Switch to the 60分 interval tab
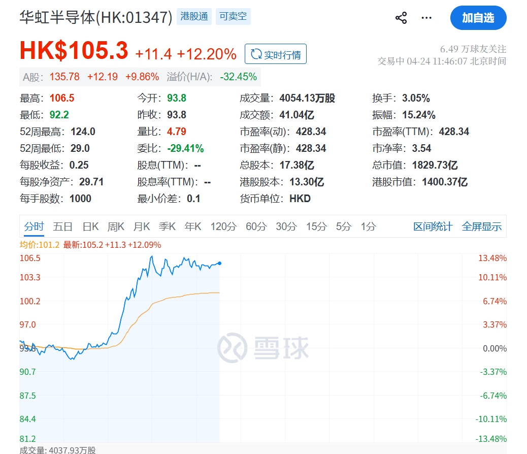The image size is (527, 454). click(256, 226)
